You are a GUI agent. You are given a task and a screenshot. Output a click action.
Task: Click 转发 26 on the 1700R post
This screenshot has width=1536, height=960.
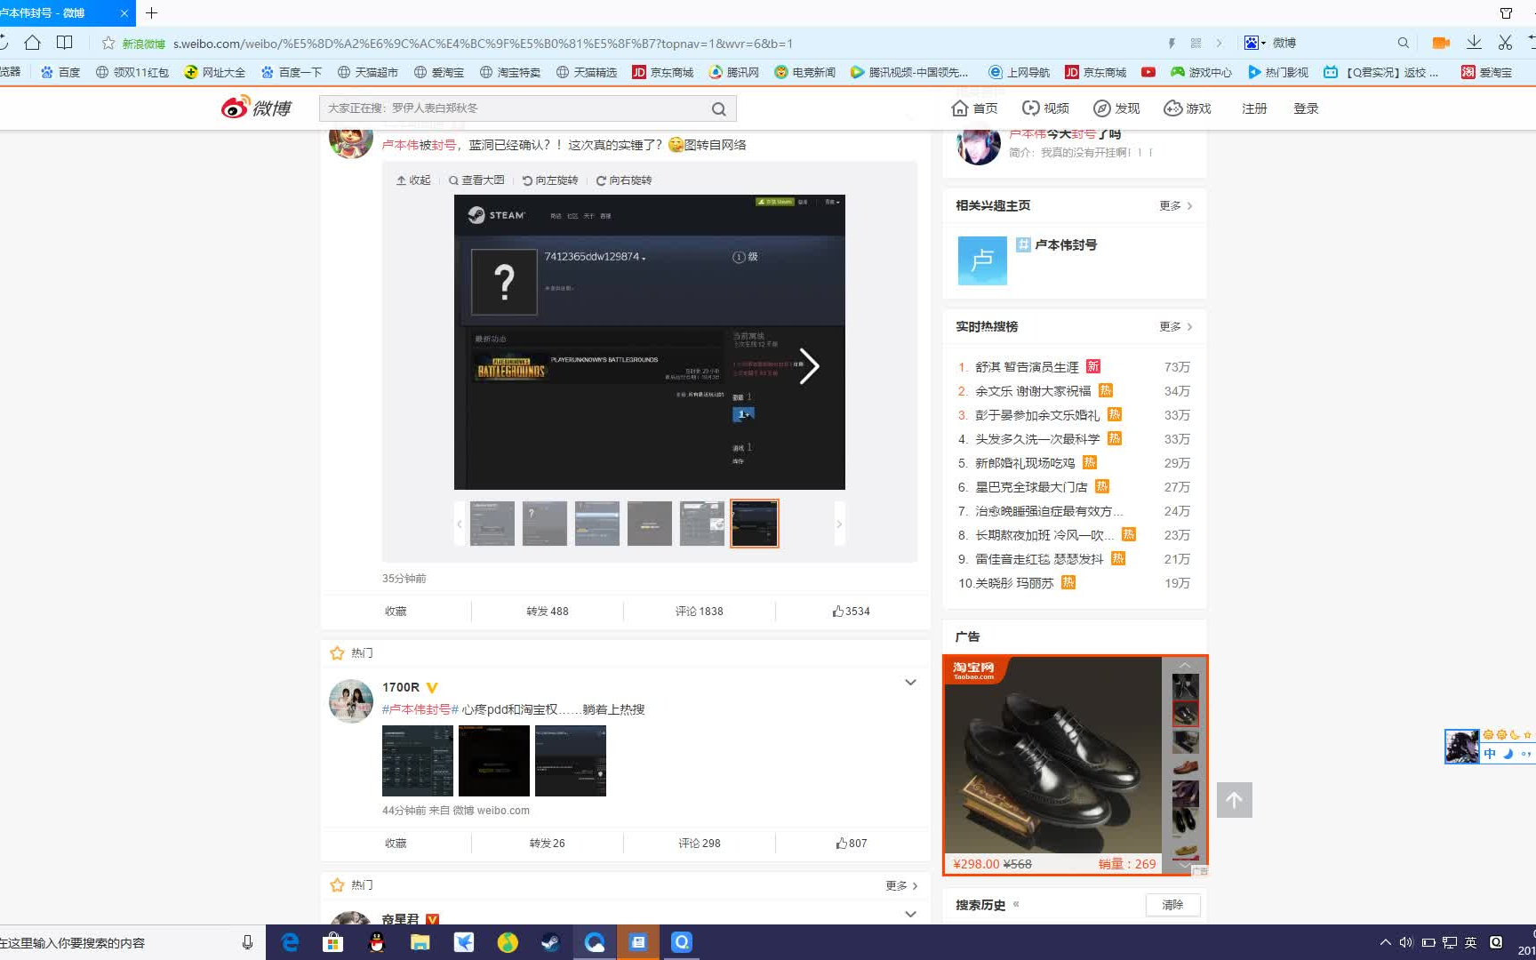[x=548, y=844]
